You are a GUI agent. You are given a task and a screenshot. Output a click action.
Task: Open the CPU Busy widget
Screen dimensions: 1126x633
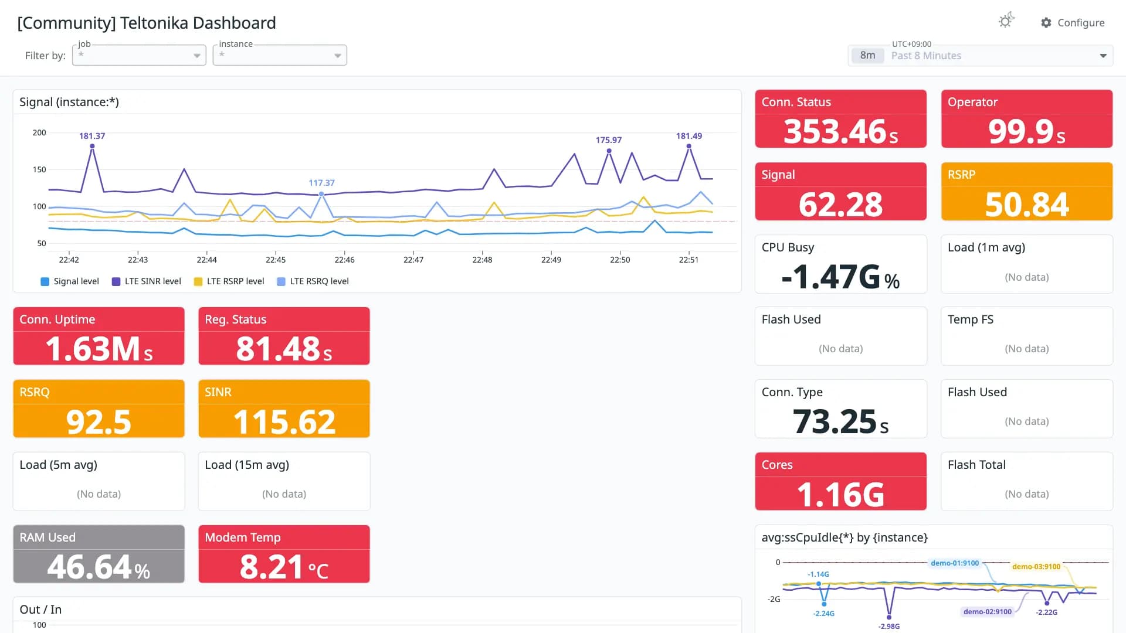[x=840, y=264]
